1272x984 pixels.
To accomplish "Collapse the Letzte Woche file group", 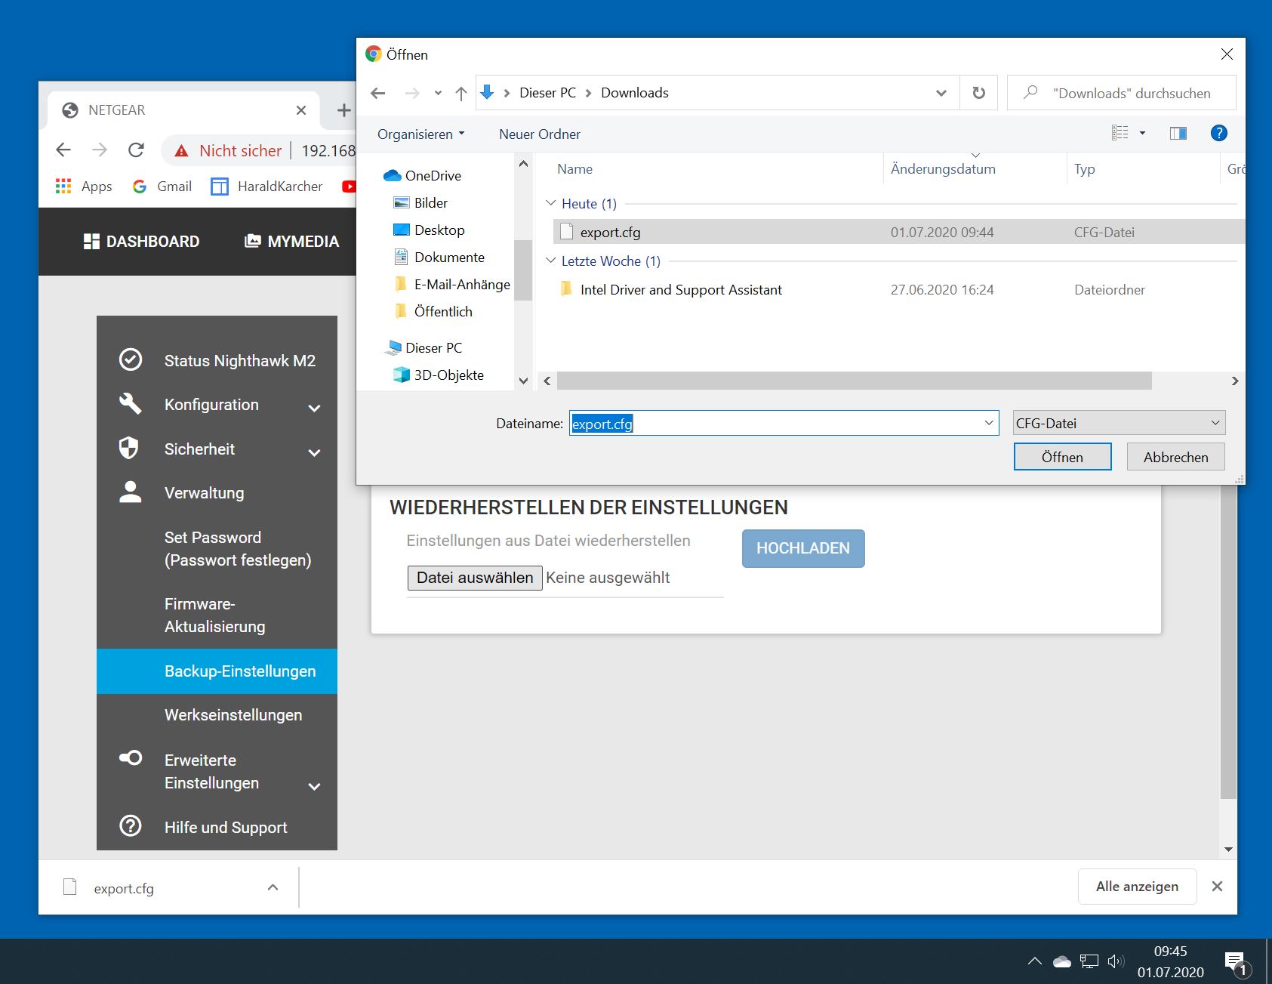I will click(551, 261).
